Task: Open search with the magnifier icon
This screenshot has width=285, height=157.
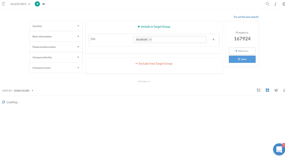Action: click(x=267, y=4)
